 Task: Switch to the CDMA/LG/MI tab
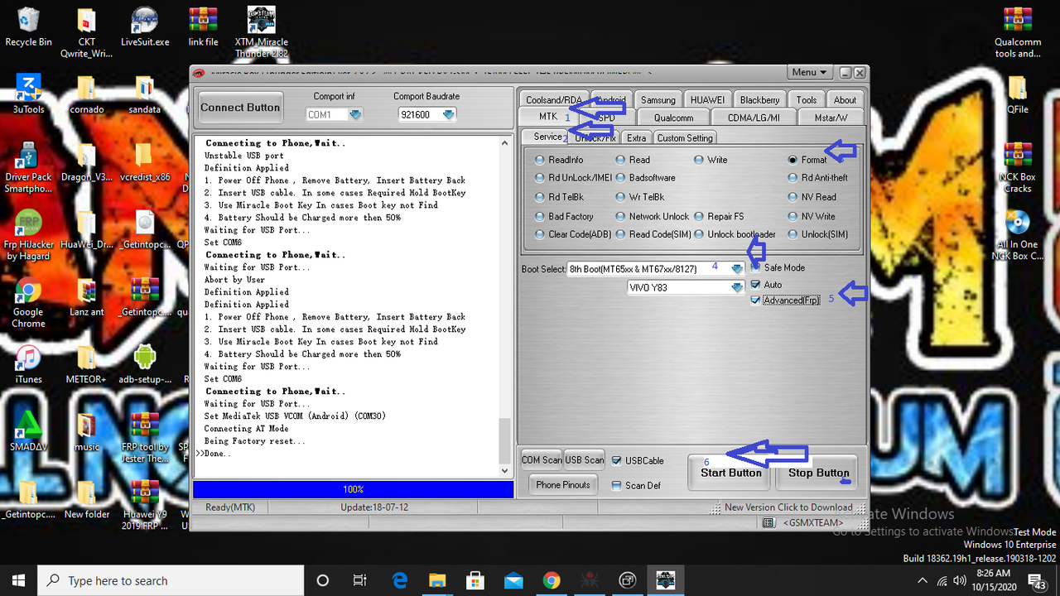coord(754,118)
